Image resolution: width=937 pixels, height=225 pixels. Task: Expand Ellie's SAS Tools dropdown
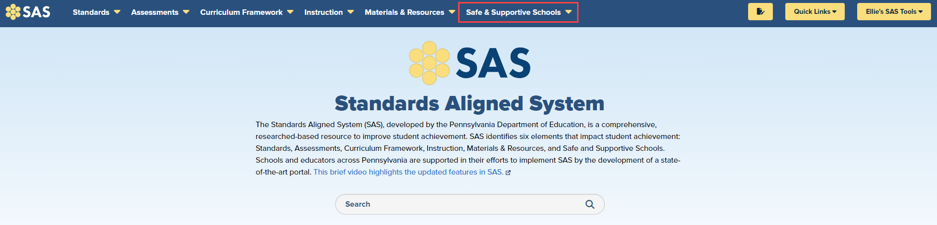[x=894, y=12]
